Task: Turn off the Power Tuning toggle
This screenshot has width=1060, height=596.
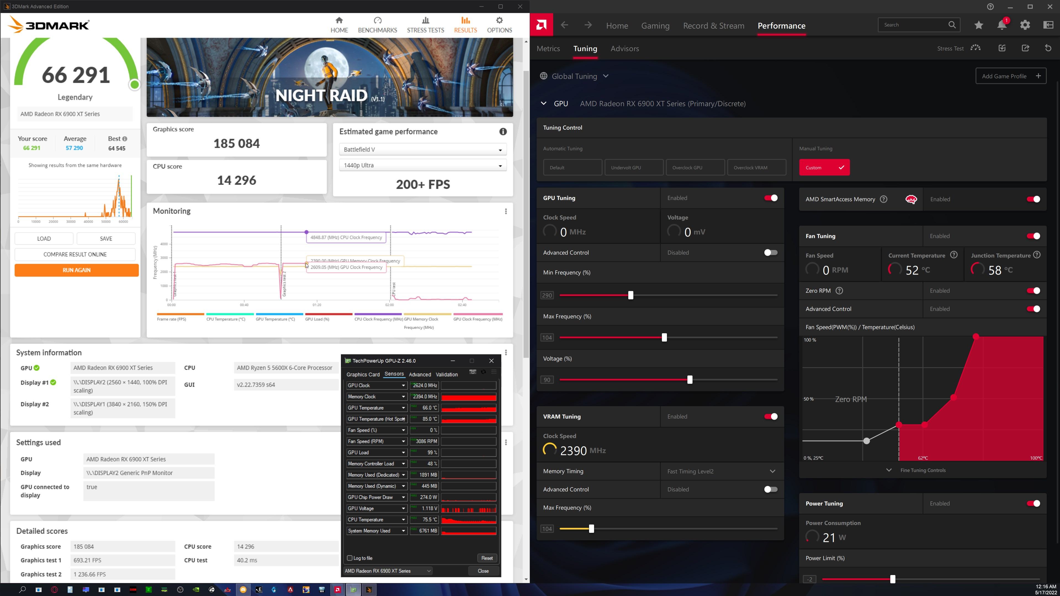Action: click(1033, 504)
